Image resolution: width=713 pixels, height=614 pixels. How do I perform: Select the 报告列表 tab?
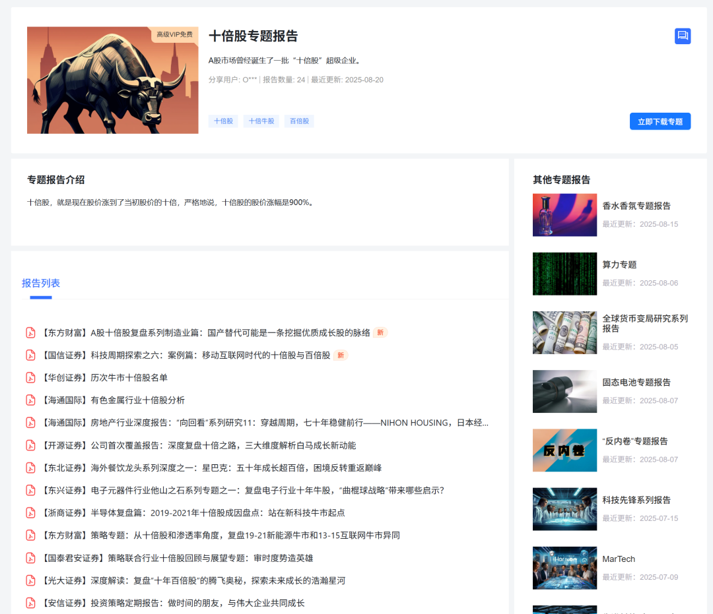[x=41, y=283]
